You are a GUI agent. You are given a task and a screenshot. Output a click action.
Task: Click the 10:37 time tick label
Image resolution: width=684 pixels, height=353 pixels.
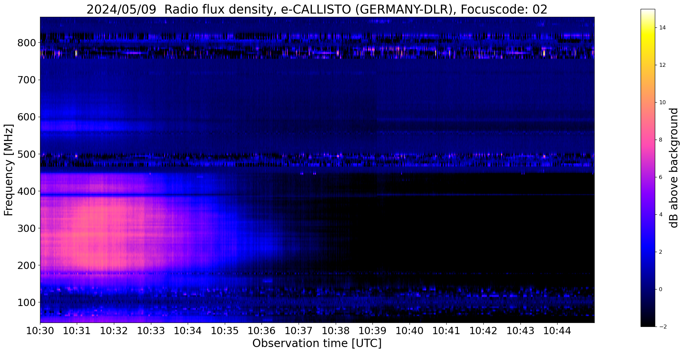tap(299, 331)
